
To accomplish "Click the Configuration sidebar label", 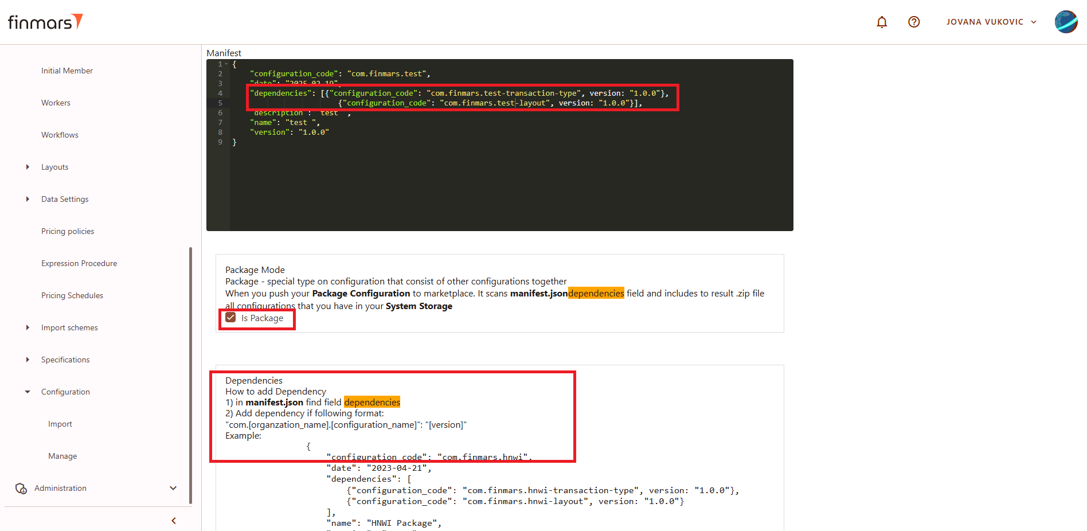I will coord(65,392).
